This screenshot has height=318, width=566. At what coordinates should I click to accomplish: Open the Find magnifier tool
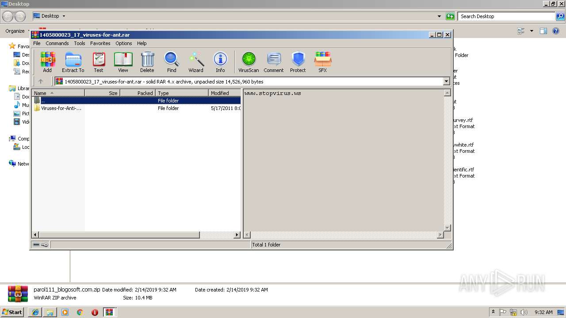pos(172,62)
